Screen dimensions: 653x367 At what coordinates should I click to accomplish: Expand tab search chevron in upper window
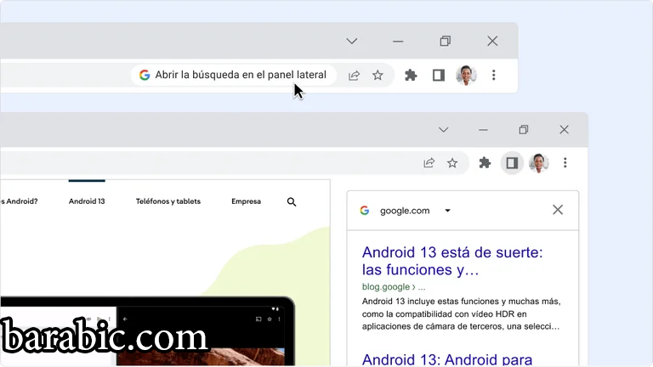click(x=352, y=41)
